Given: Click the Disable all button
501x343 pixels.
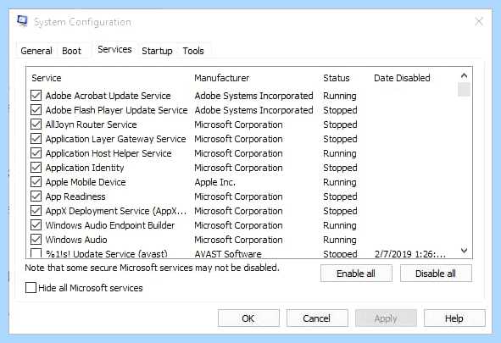Looking at the screenshot, I should (436, 274).
